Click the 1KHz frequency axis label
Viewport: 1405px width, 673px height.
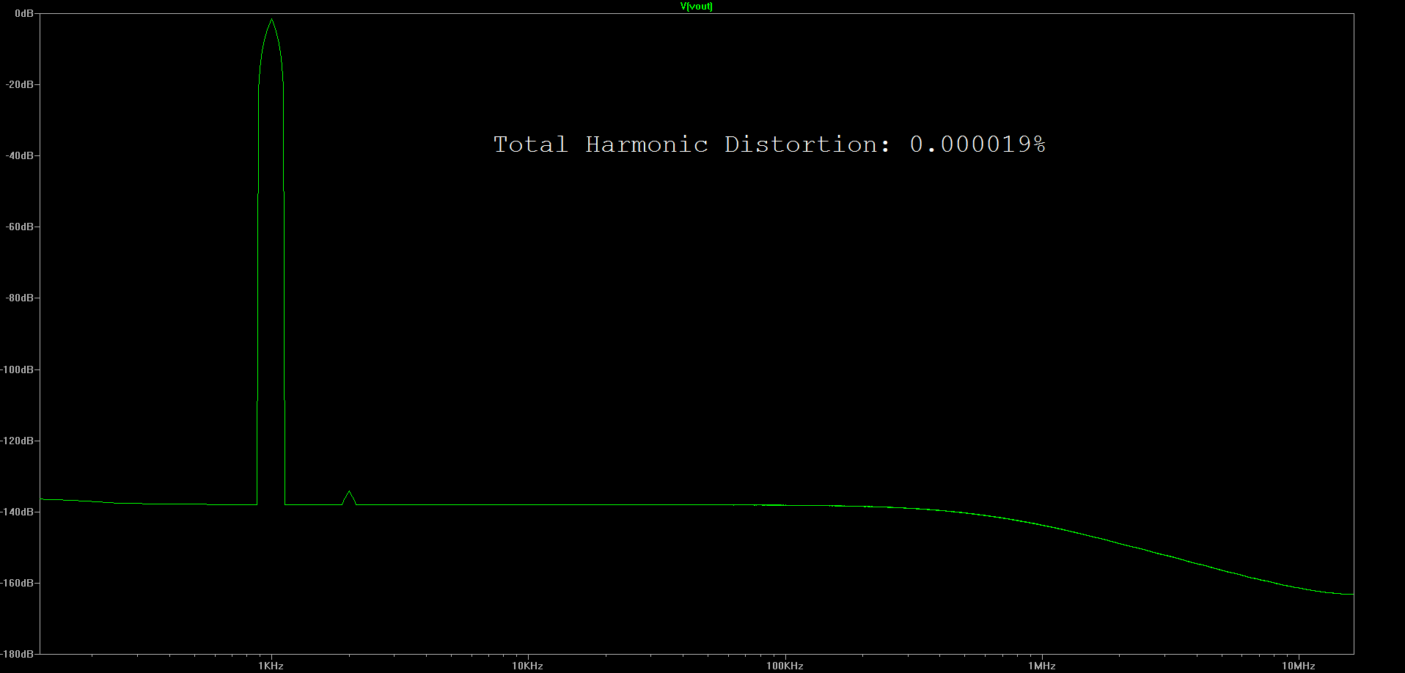pos(271,666)
